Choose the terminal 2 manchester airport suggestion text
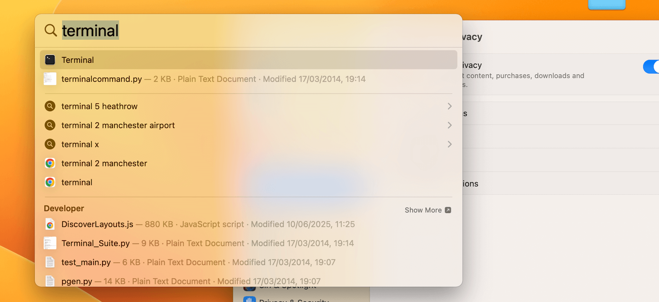The image size is (659, 302). pos(118,125)
